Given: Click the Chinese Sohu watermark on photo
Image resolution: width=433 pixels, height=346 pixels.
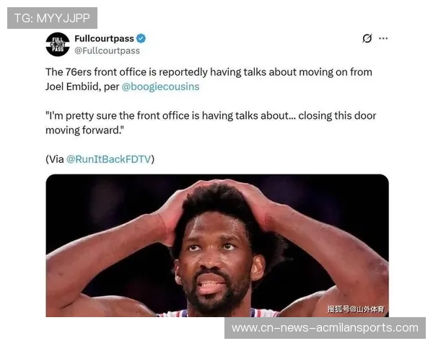Looking at the screenshot, I should coord(356,309).
